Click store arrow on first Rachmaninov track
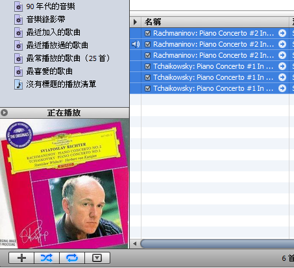This screenshot has height=268, width=294. pyautogui.click(x=282, y=33)
